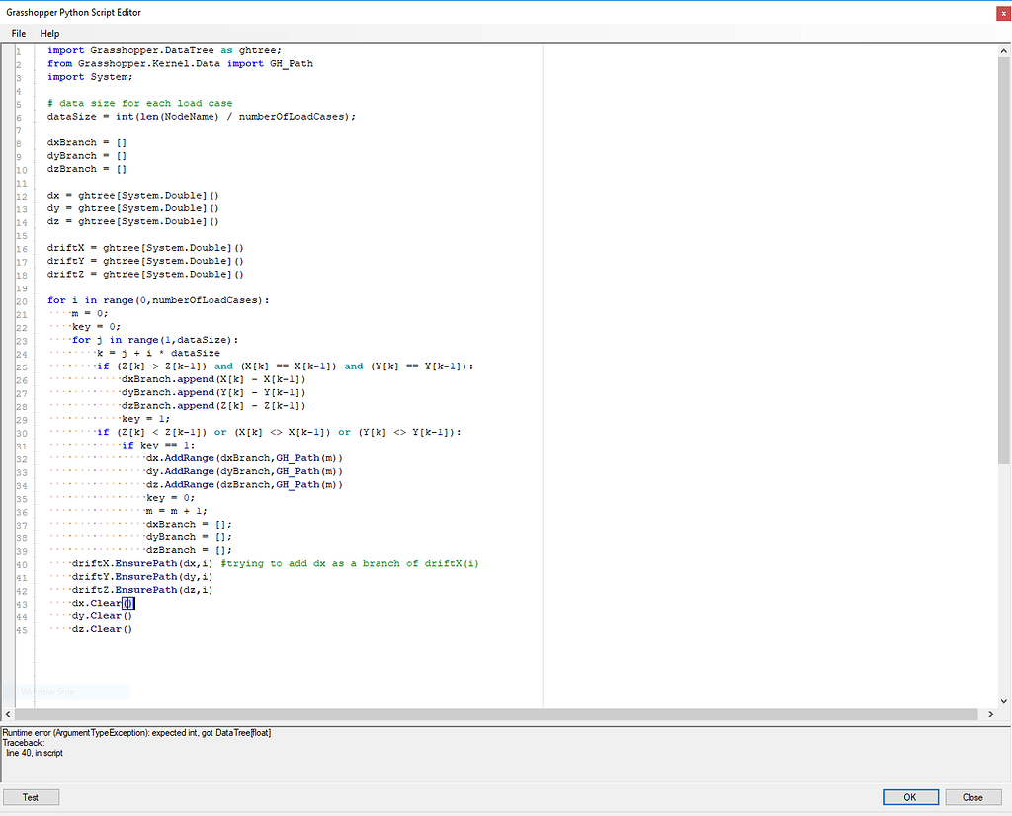
Task: Click the Close button
Action: click(x=972, y=796)
